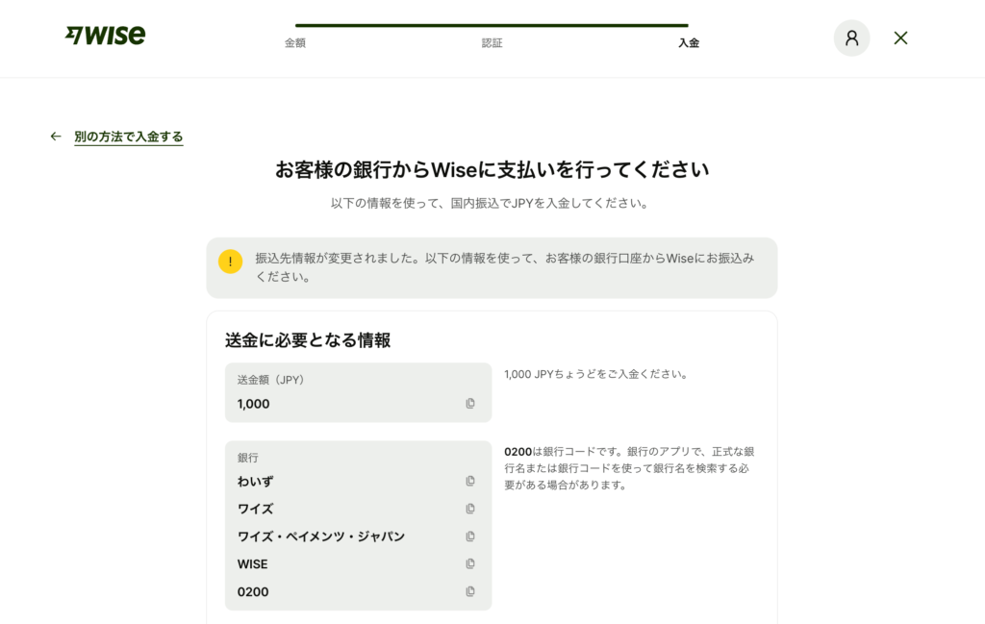Click the Wise logo
Viewport: 985px width, 624px height.
pos(104,36)
